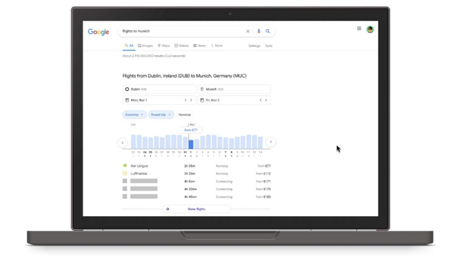The width and height of the screenshot is (464, 261).
Task: Open the Fri, Nov 5 return date
Action: coord(234,100)
